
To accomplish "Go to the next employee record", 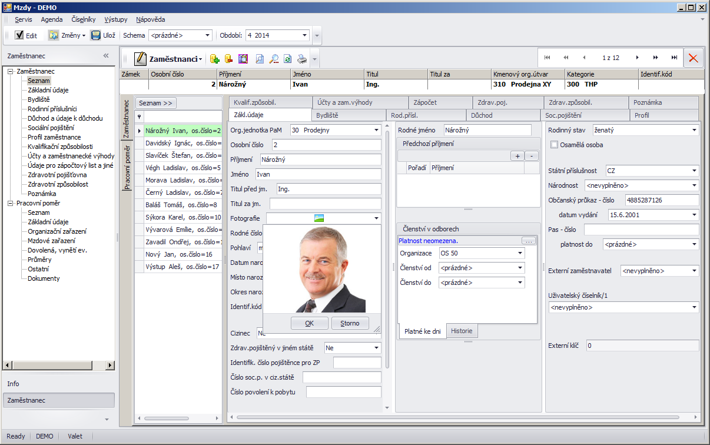I will [x=637, y=58].
